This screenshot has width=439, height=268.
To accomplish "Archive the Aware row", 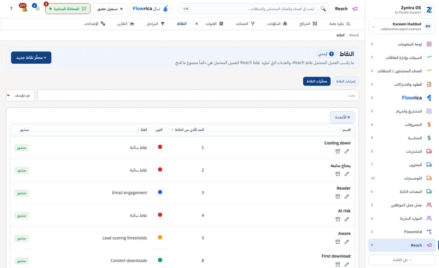I will [337, 242].
